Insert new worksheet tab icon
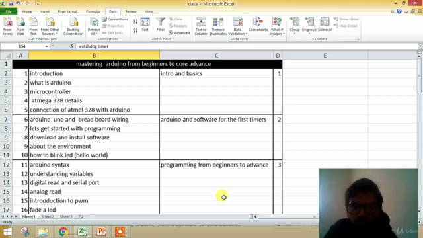 81,216
